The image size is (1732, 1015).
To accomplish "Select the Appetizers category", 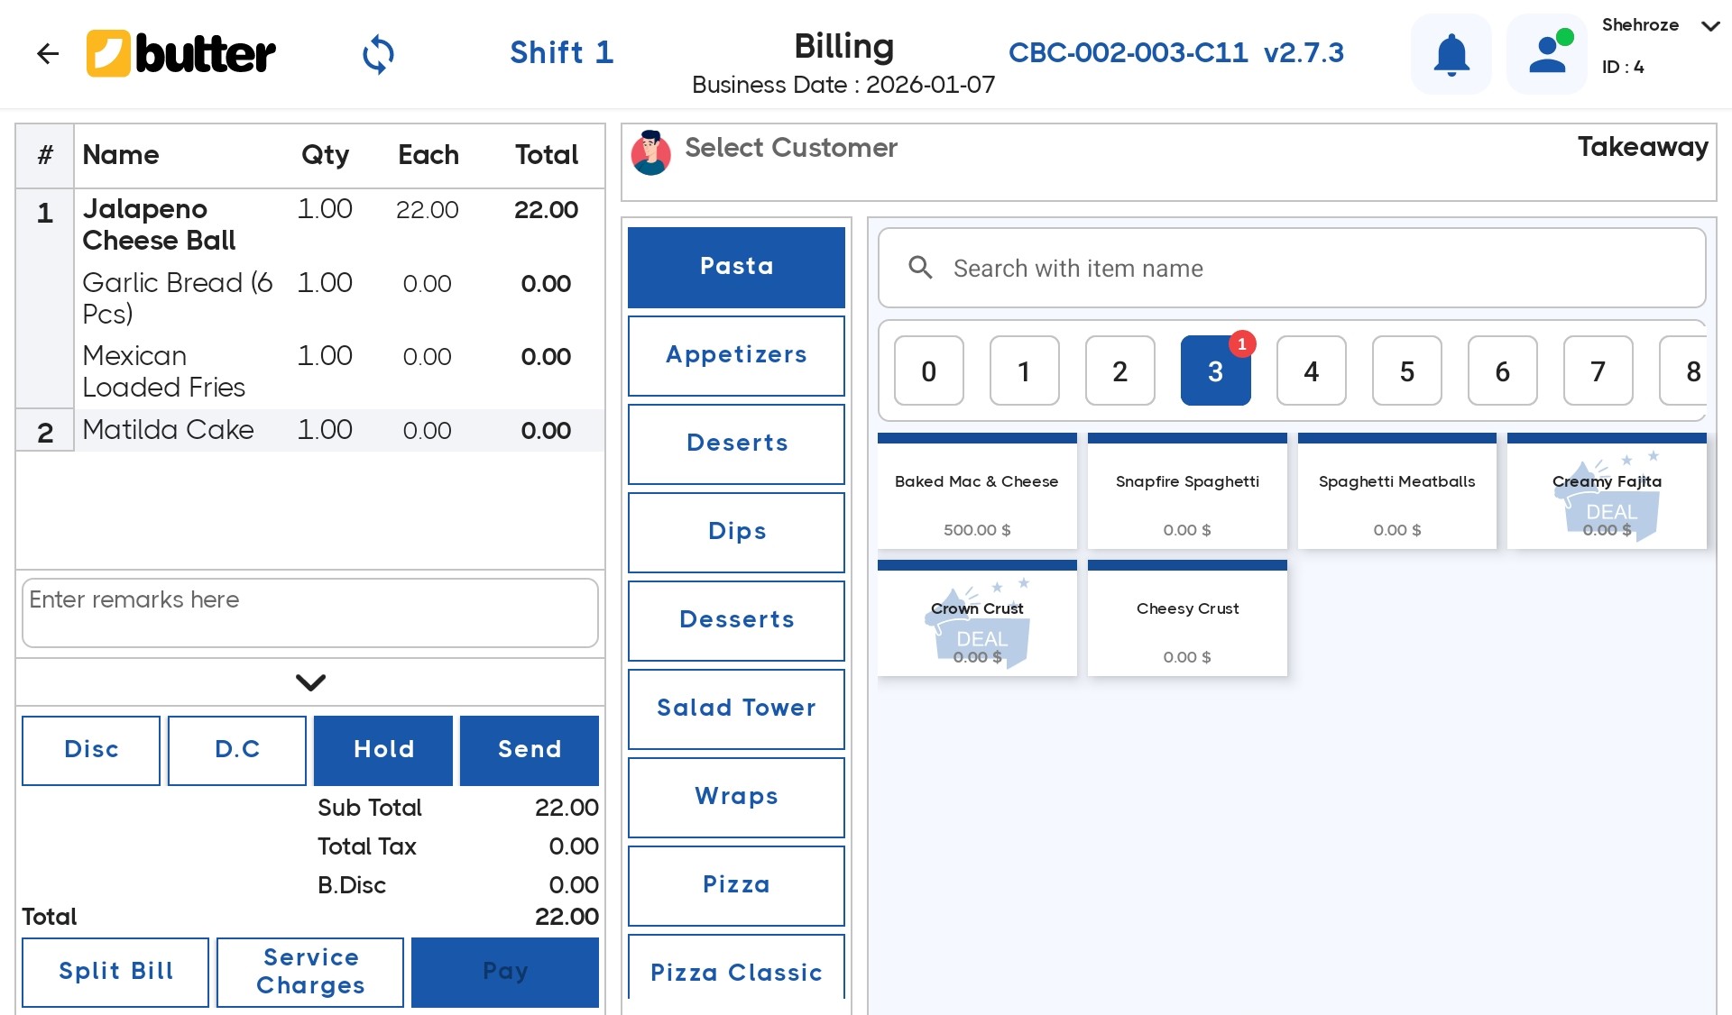I will point(736,355).
